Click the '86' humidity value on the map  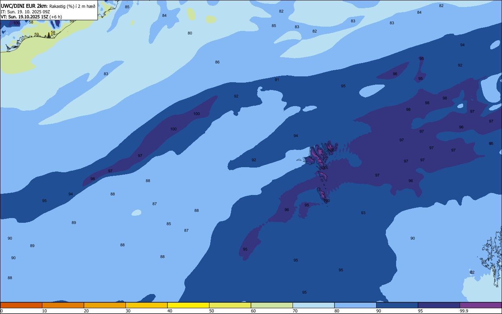coord(217,62)
